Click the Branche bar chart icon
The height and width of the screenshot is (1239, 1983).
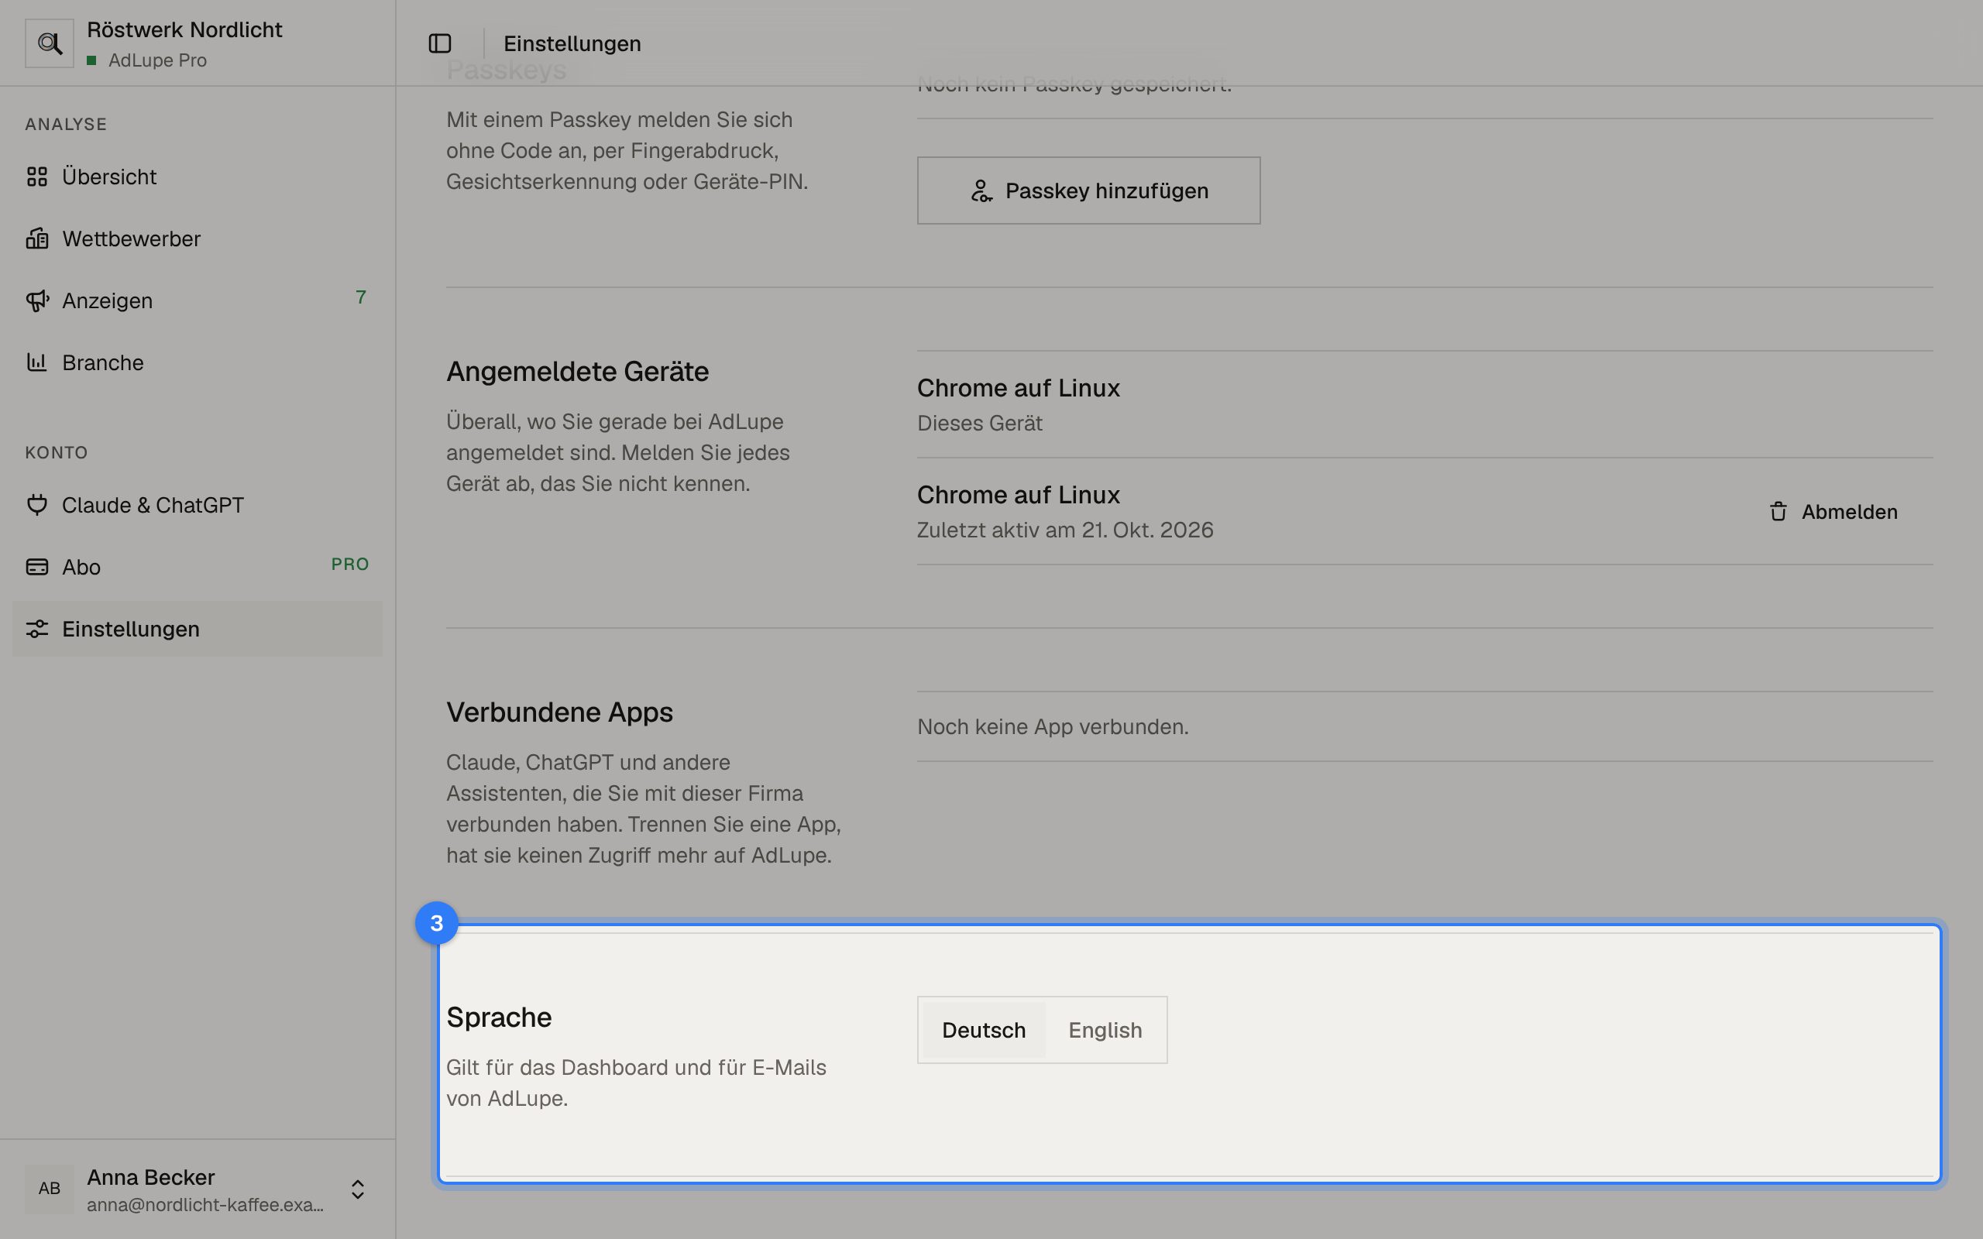click(x=37, y=362)
